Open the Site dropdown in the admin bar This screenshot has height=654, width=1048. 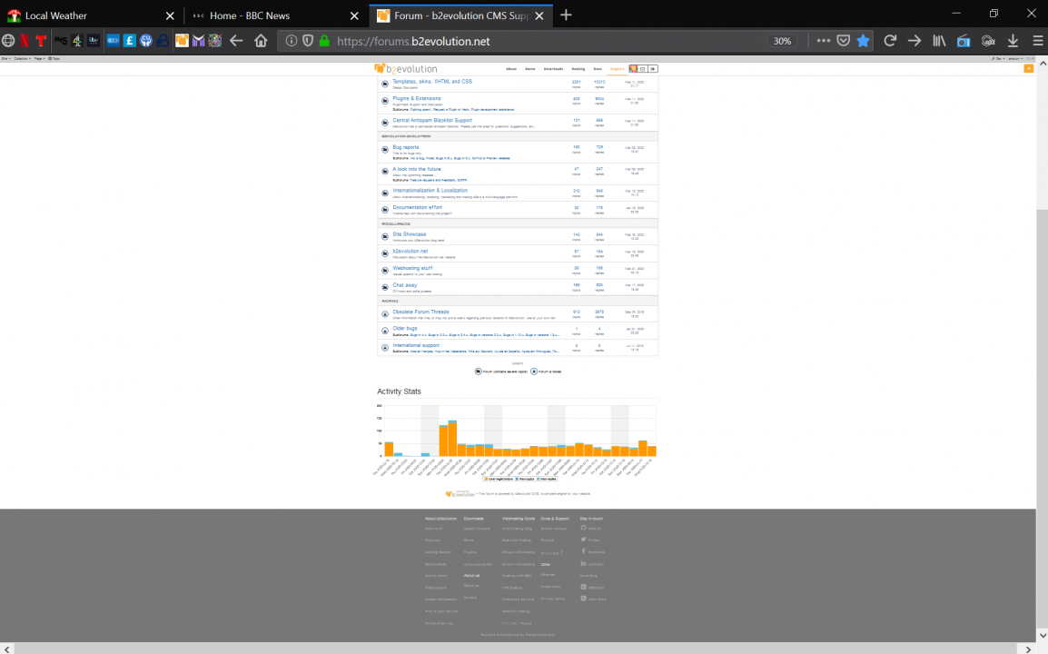click(5, 59)
